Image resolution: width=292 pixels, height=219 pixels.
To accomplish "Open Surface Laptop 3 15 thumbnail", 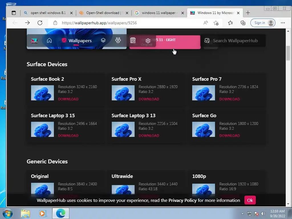I will pyautogui.click(x=42, y=129).
